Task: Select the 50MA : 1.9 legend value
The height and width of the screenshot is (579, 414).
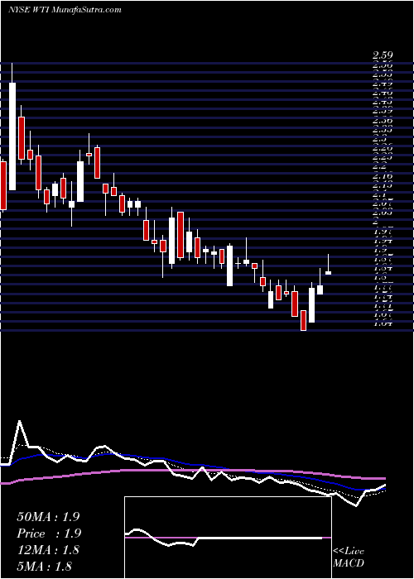Action: 48,517
